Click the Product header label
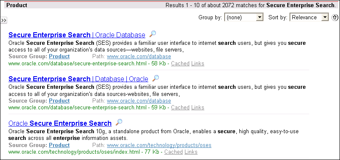 click(17, 5)
